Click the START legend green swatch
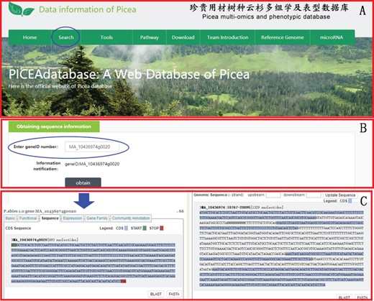Viewport: 374px width, 301px height. pyautogui.click(x=145, y=228)
